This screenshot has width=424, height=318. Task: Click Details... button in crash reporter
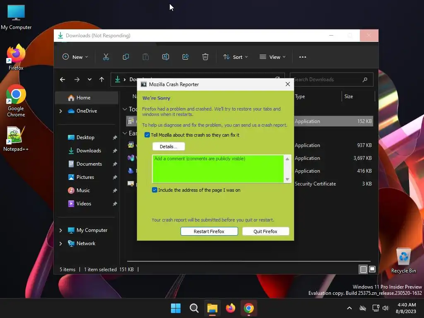point(169,147)
